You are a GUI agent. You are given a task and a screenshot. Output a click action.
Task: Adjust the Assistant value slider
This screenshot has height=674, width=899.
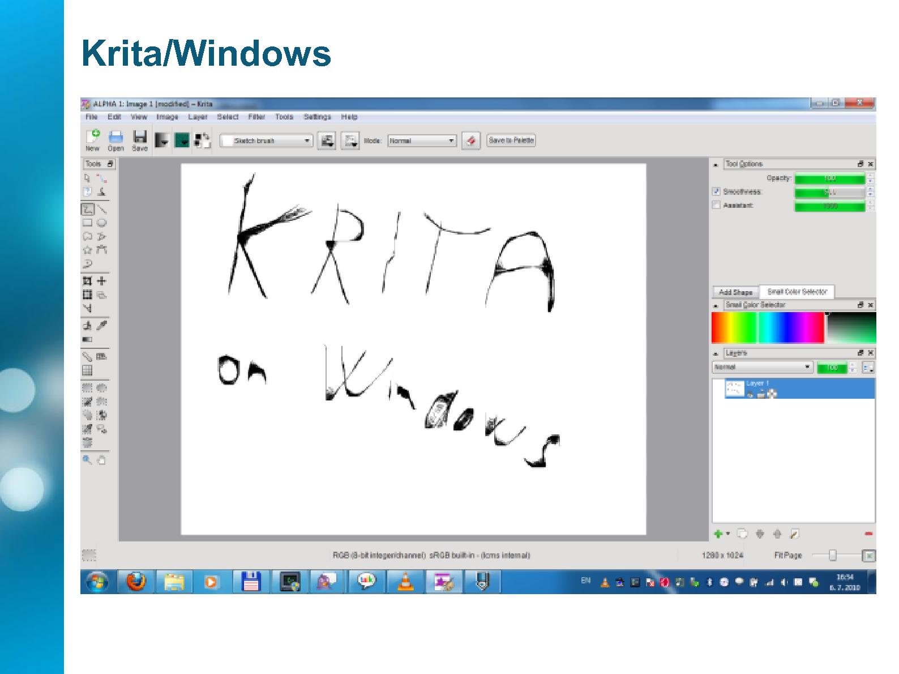pos(830,206)
